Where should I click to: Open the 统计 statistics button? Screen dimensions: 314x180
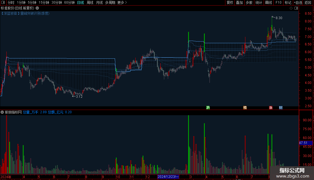coord(259,2)
